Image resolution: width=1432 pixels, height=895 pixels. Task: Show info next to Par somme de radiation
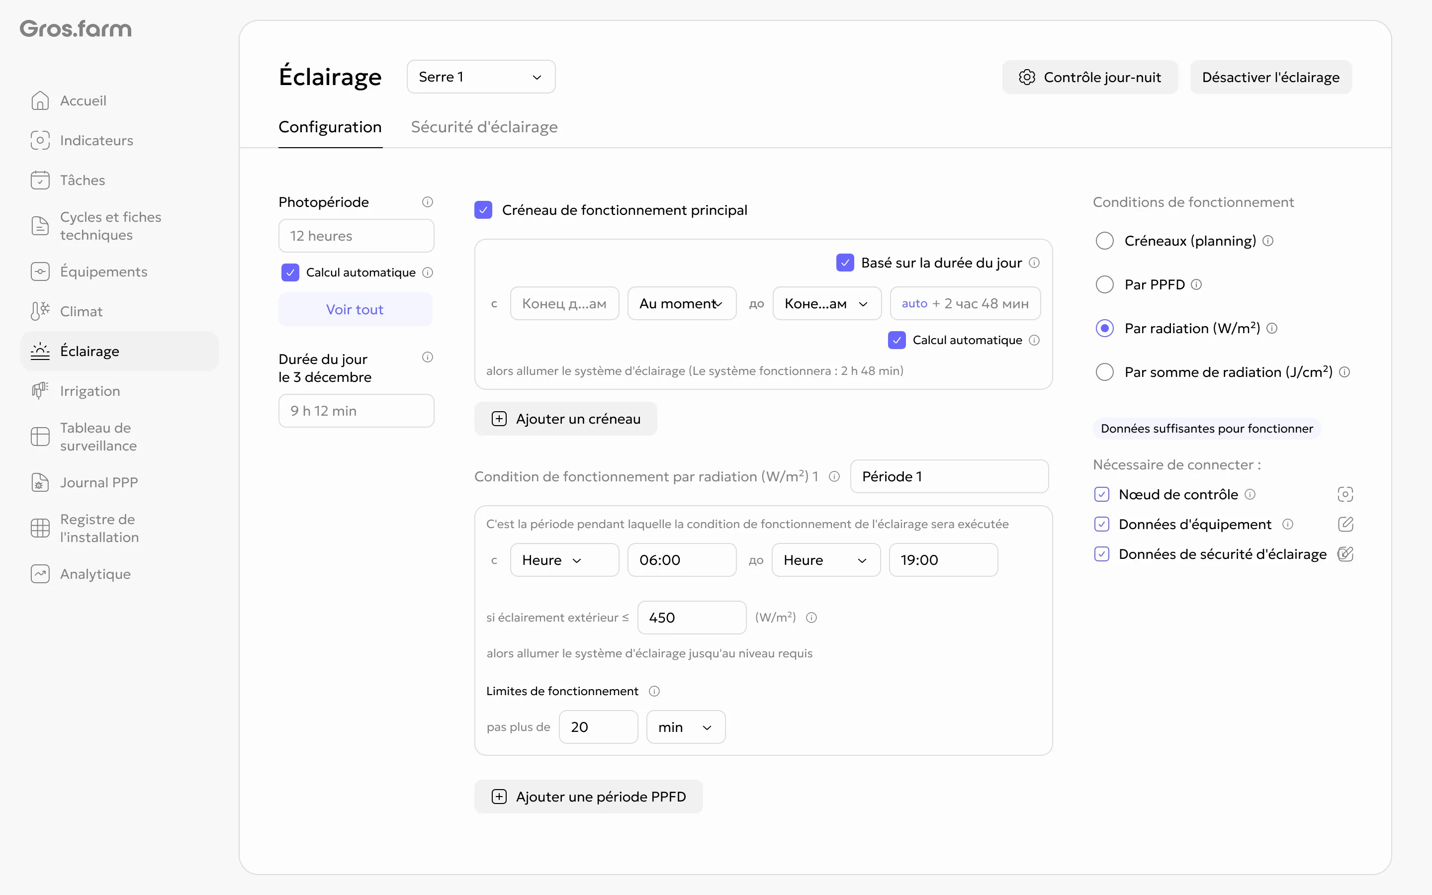click(x=1344, y=372)
